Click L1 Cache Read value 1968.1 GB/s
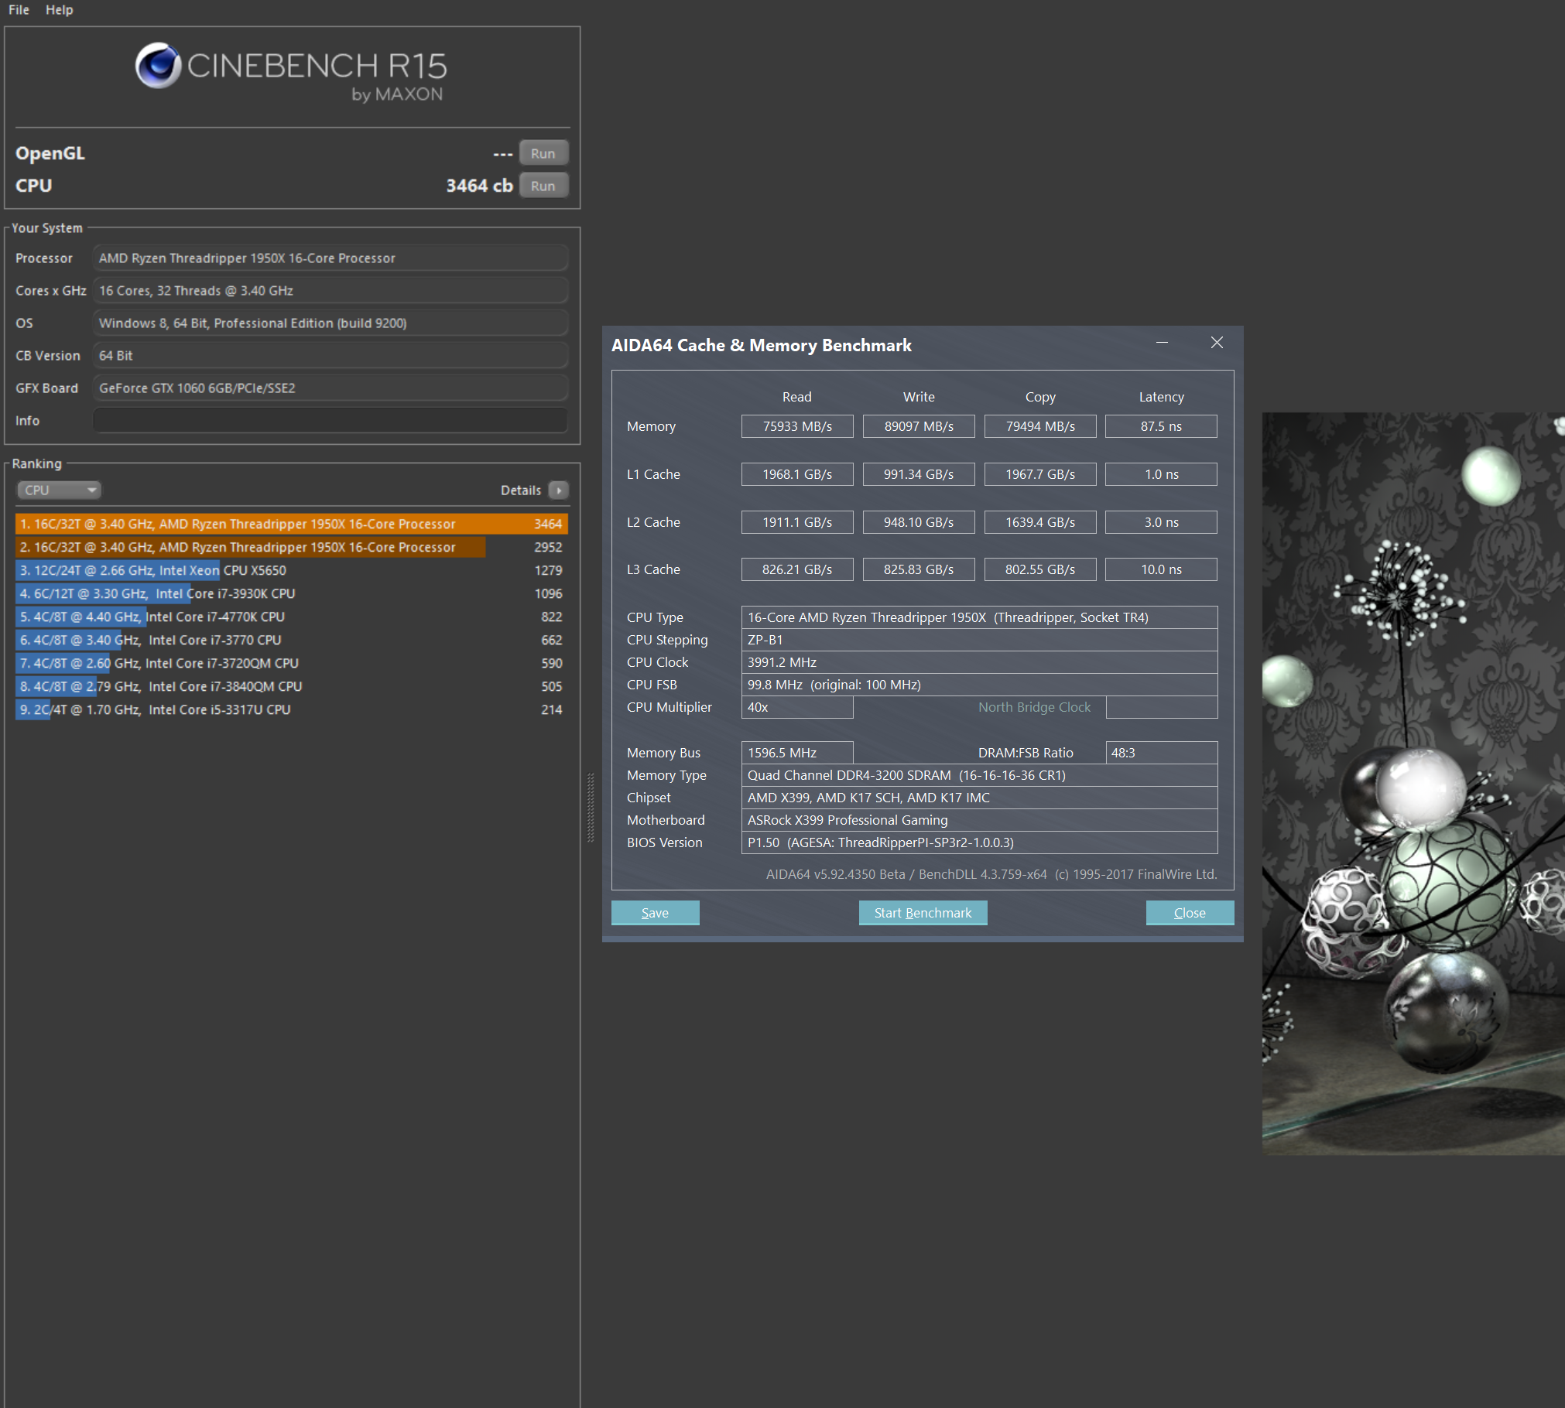Screen dimensions: 1565x1408 (x=797, y=474)
